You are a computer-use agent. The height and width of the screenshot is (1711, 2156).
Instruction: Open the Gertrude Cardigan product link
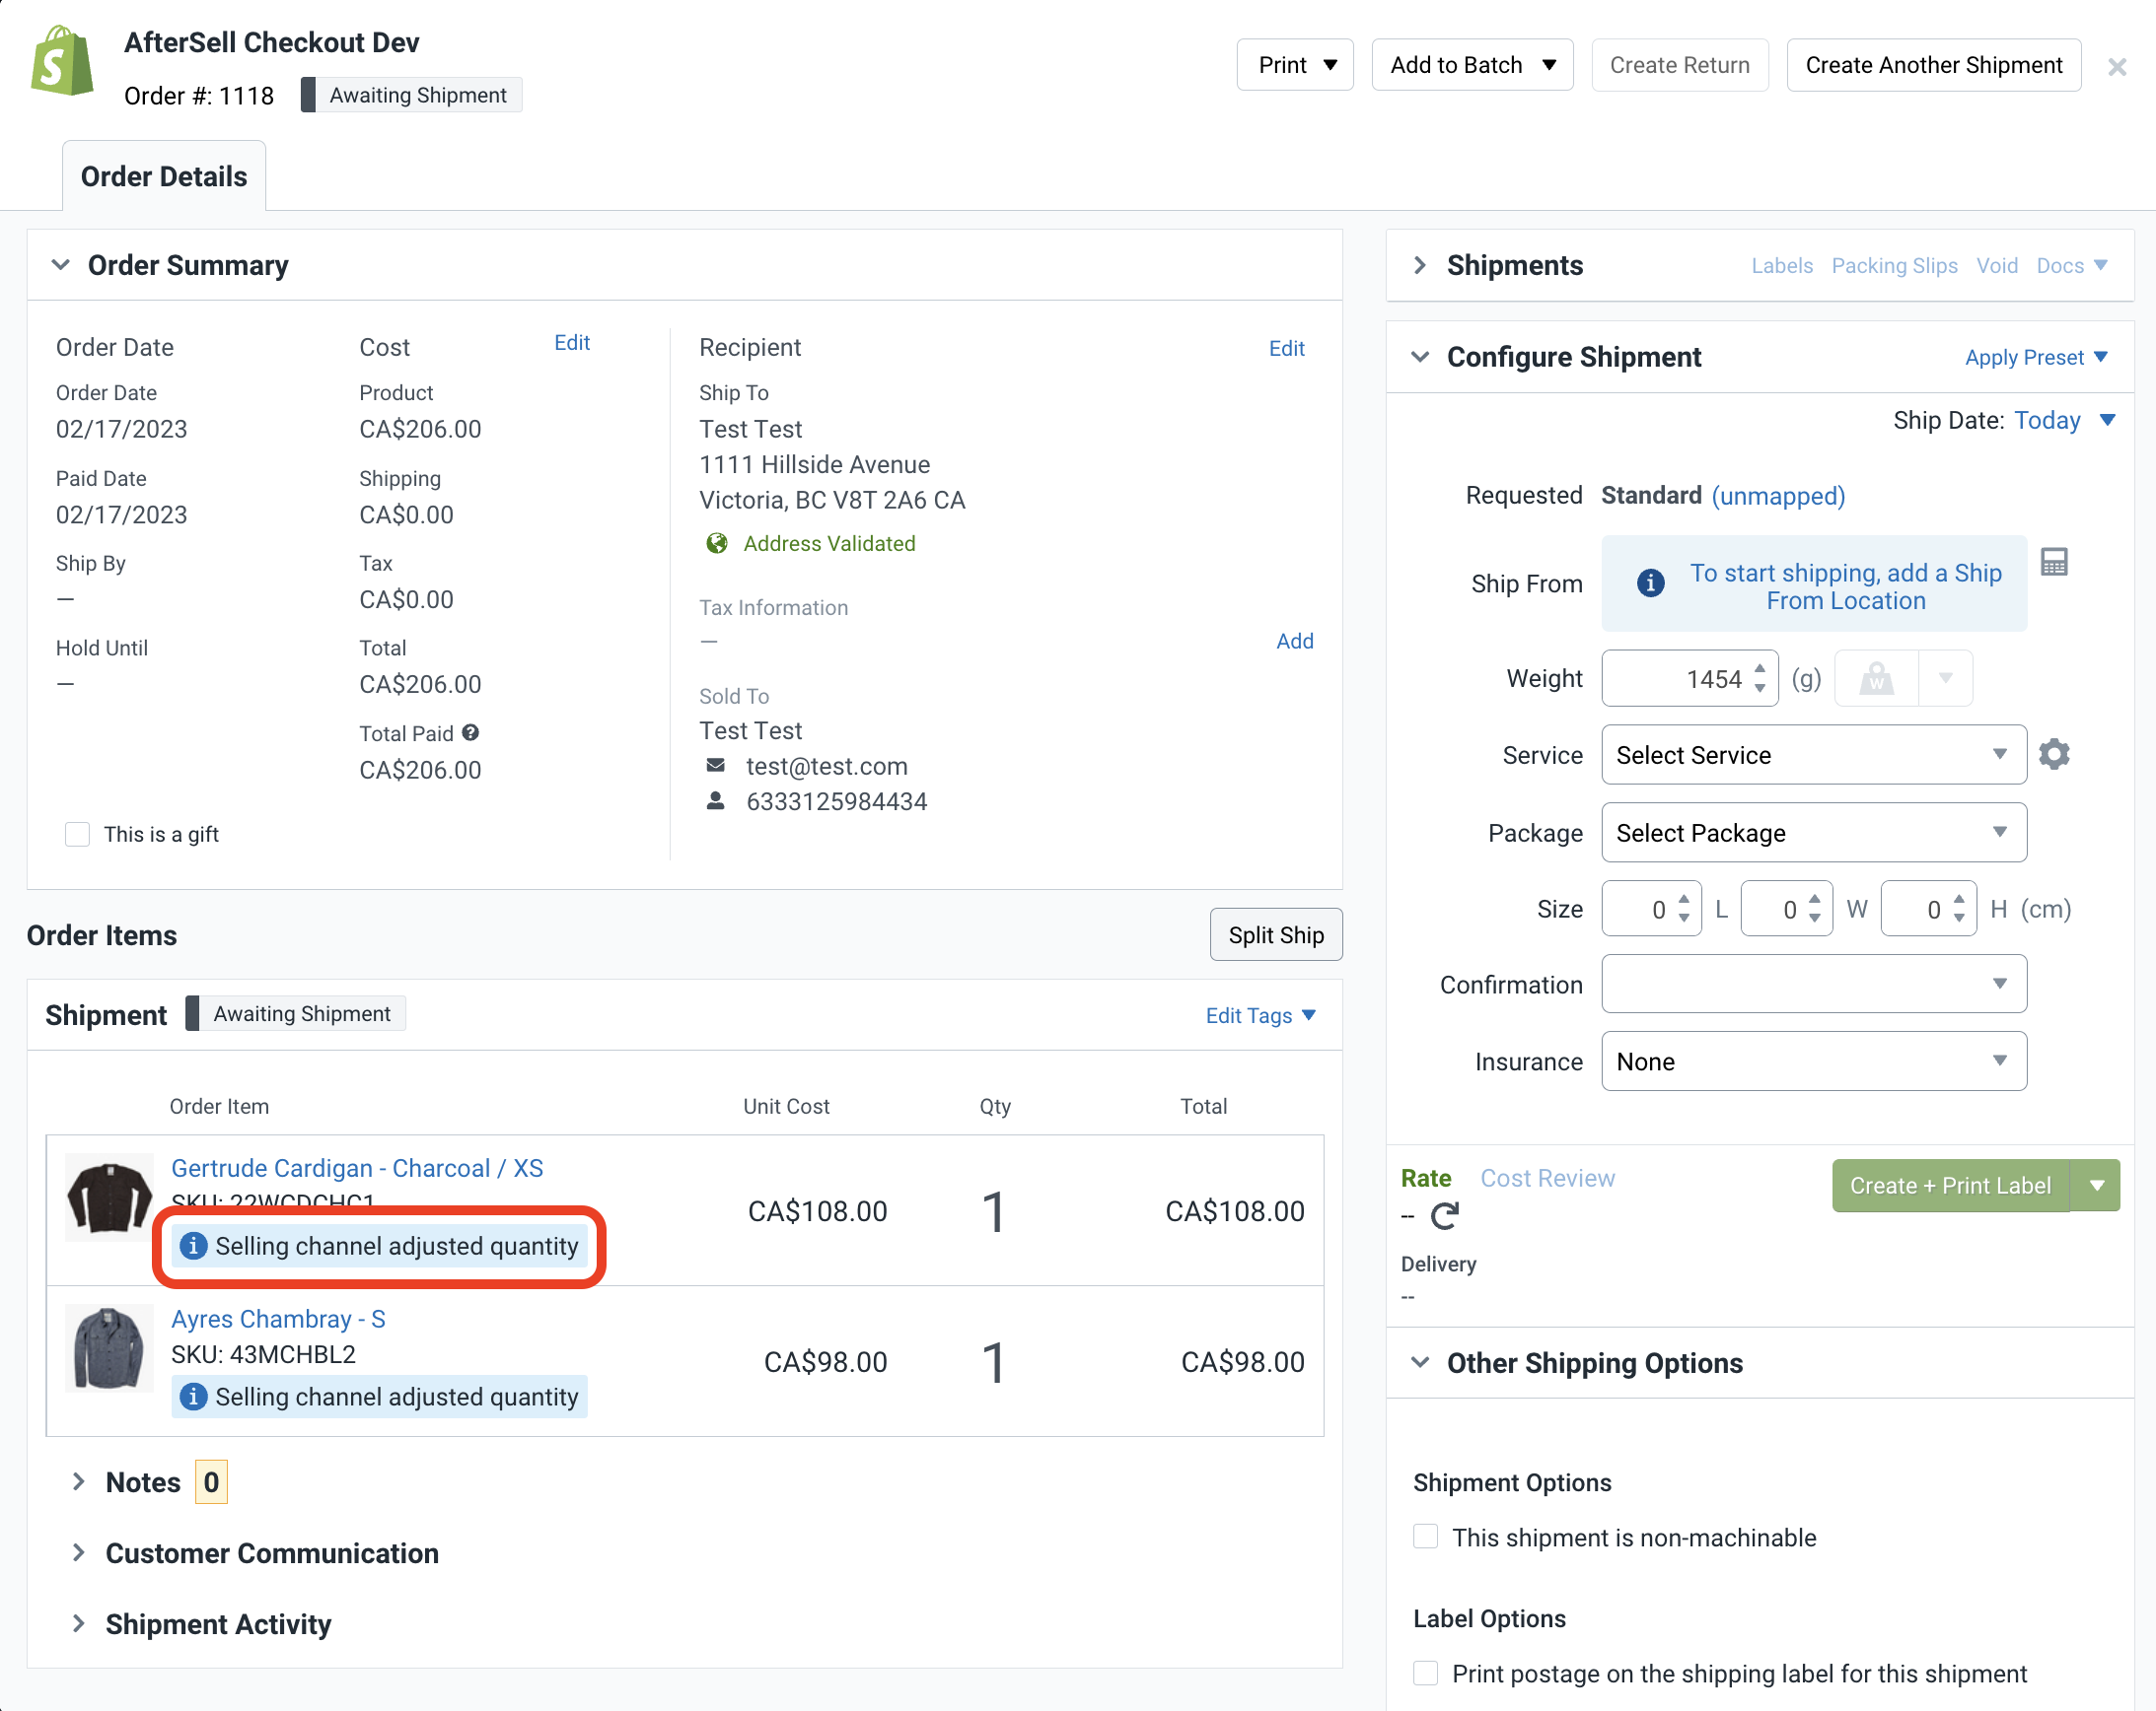357,1168
